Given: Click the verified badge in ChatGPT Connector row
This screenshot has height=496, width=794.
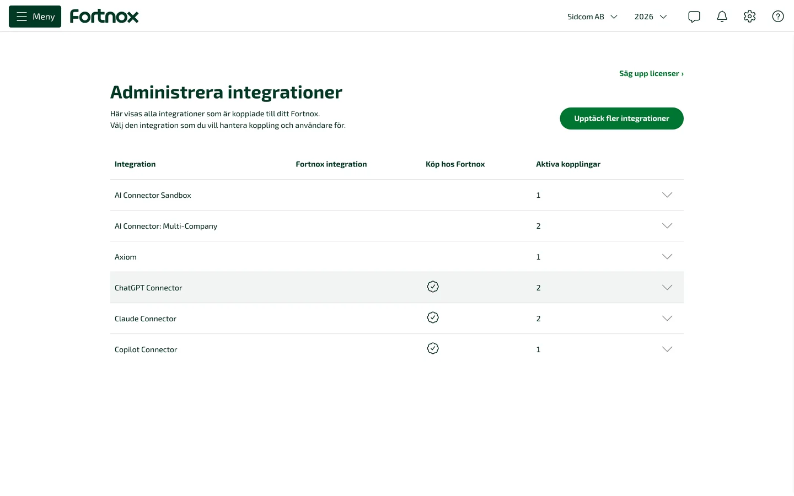Looking at the screenshot, I should pos(433,287).
